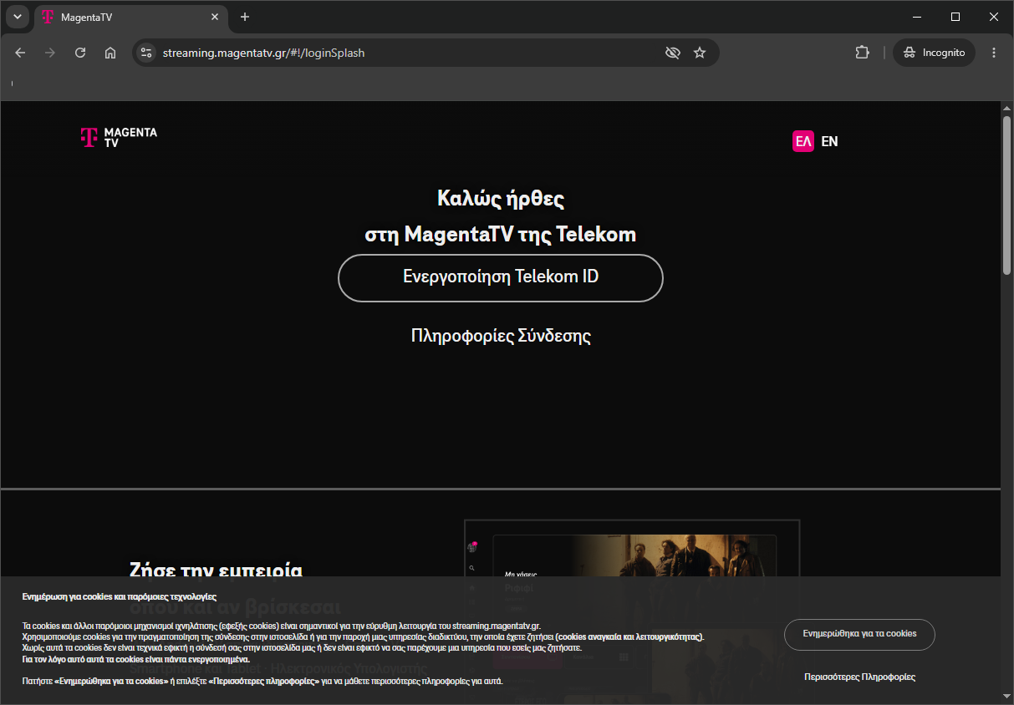Click Περισσότερες Πληροφορίες cookie link
The height and width of the screenshot is (705, 1014).
859,677
